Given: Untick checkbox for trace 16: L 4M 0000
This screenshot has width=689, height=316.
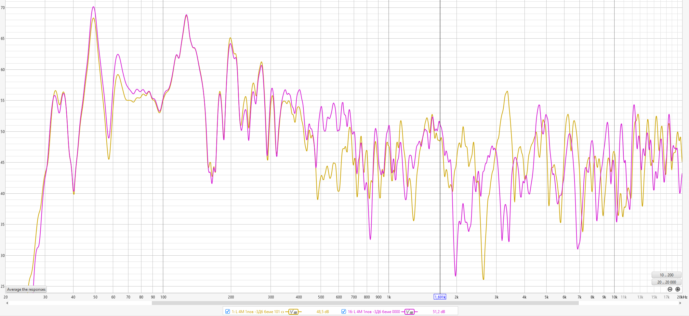Looking at the screenshot, I should (x=344, y=311).
